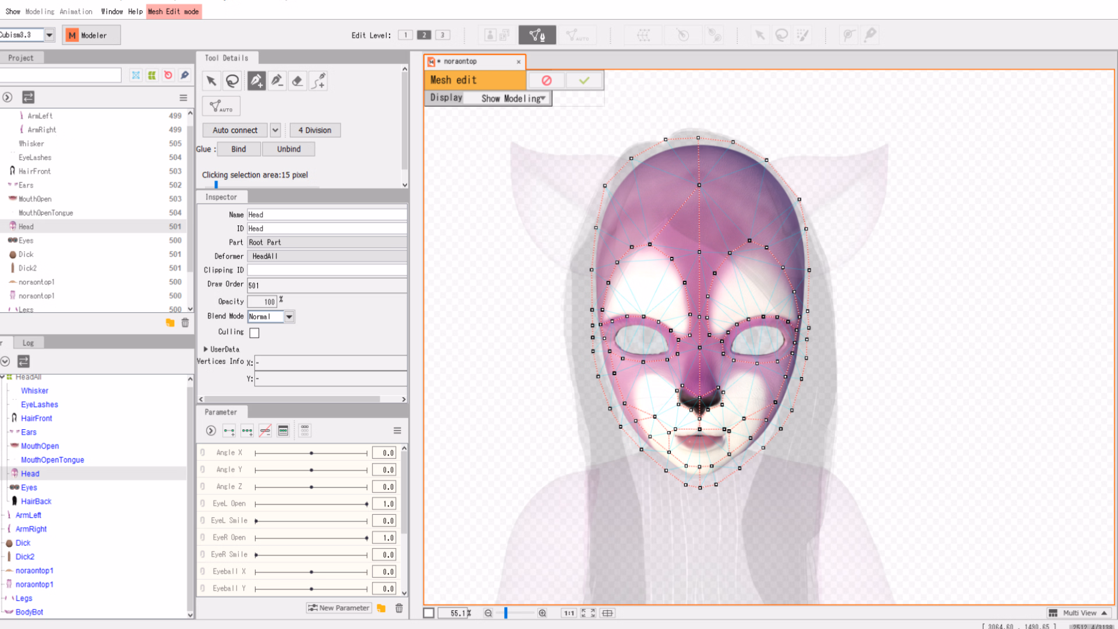1118x629 pixels.
Task: Toggle the swap view button in Project panel
Action: 28,97
